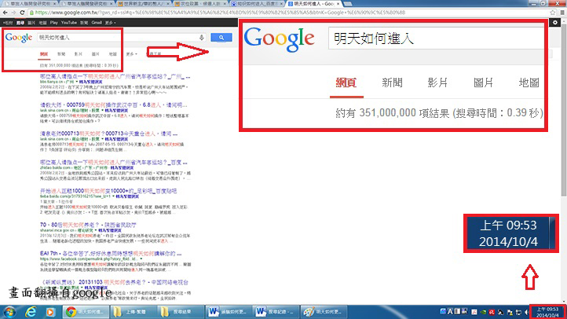Open Google settings gear icon

point(555,23)
